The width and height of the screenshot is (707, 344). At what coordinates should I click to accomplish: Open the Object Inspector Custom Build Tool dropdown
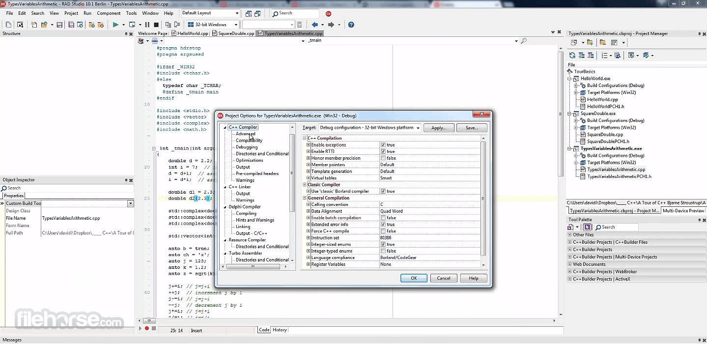(130, 203)
